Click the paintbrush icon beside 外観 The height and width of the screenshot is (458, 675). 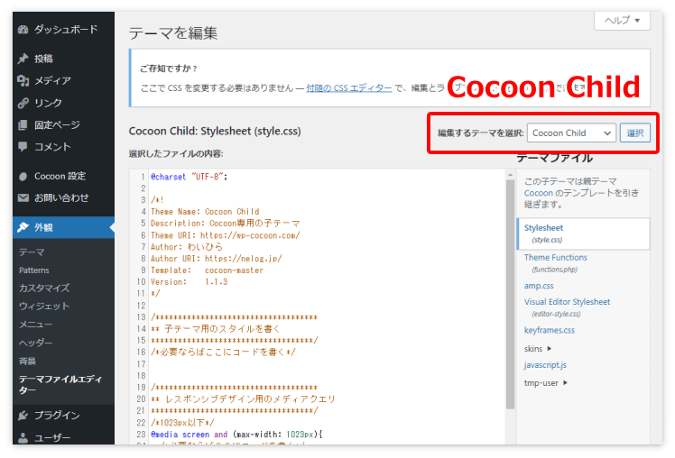(23, 227)
